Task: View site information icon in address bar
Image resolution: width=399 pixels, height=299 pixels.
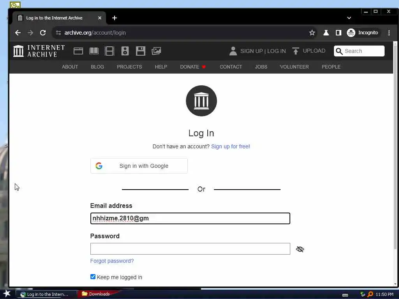Action: [x=58, y=33]
